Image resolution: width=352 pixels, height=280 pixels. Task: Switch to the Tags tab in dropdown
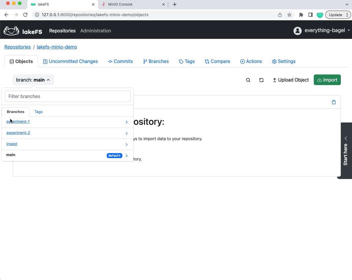pyautogui.click(x=39, y=112)
